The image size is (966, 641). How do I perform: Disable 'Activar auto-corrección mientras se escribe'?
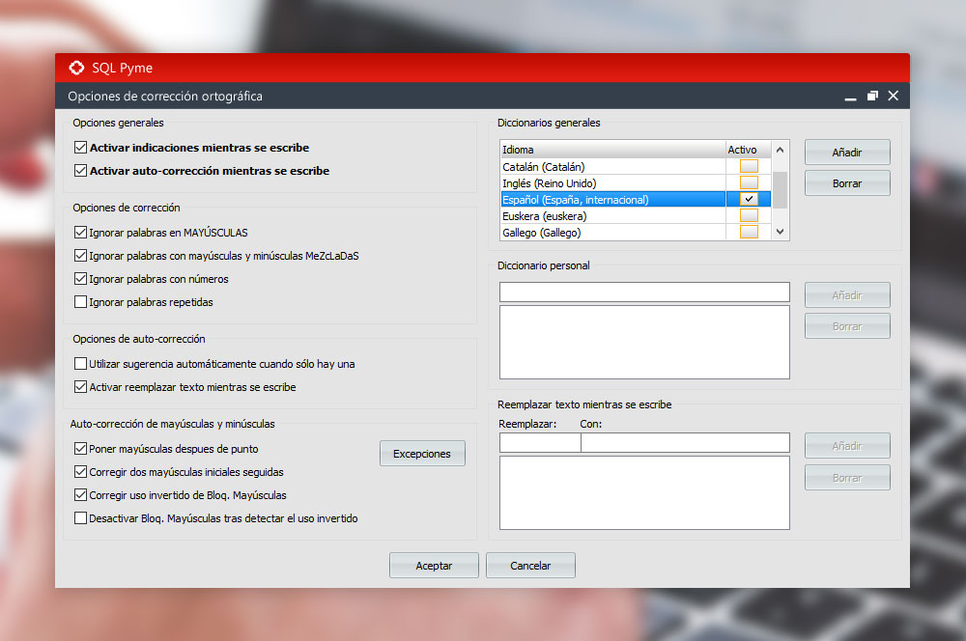coord(80,170)
